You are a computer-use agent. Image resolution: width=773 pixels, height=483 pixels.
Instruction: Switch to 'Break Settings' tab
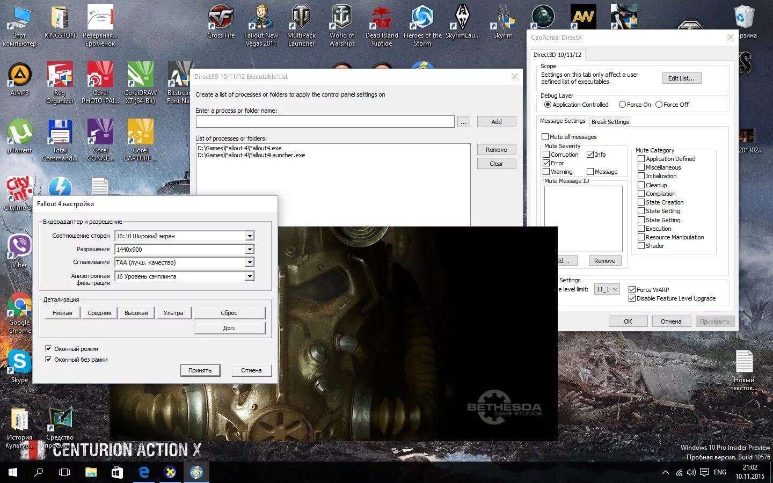point(610,122)
